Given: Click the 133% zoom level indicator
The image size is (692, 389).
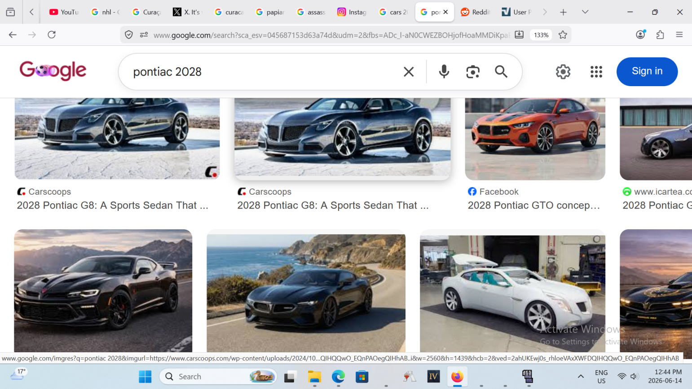Looking at the screenshot, I should click(x=541, y=35).
